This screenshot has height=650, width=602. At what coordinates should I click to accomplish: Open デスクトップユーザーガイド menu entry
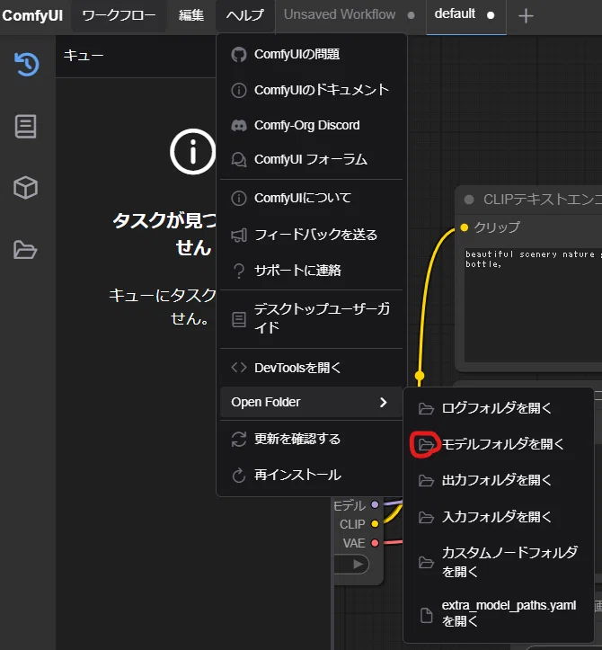(312, 319)
